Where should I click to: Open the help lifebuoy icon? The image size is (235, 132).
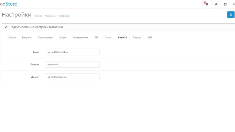(225, 4)
